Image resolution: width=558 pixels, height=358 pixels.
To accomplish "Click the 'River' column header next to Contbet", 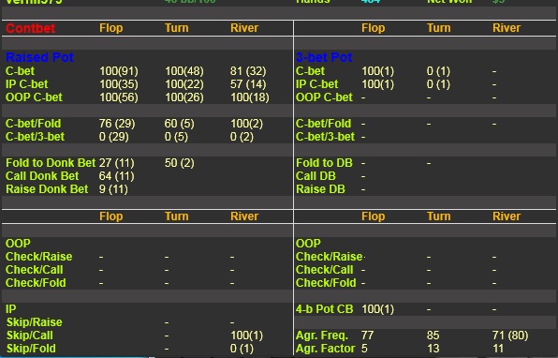I will pos(244,28).
